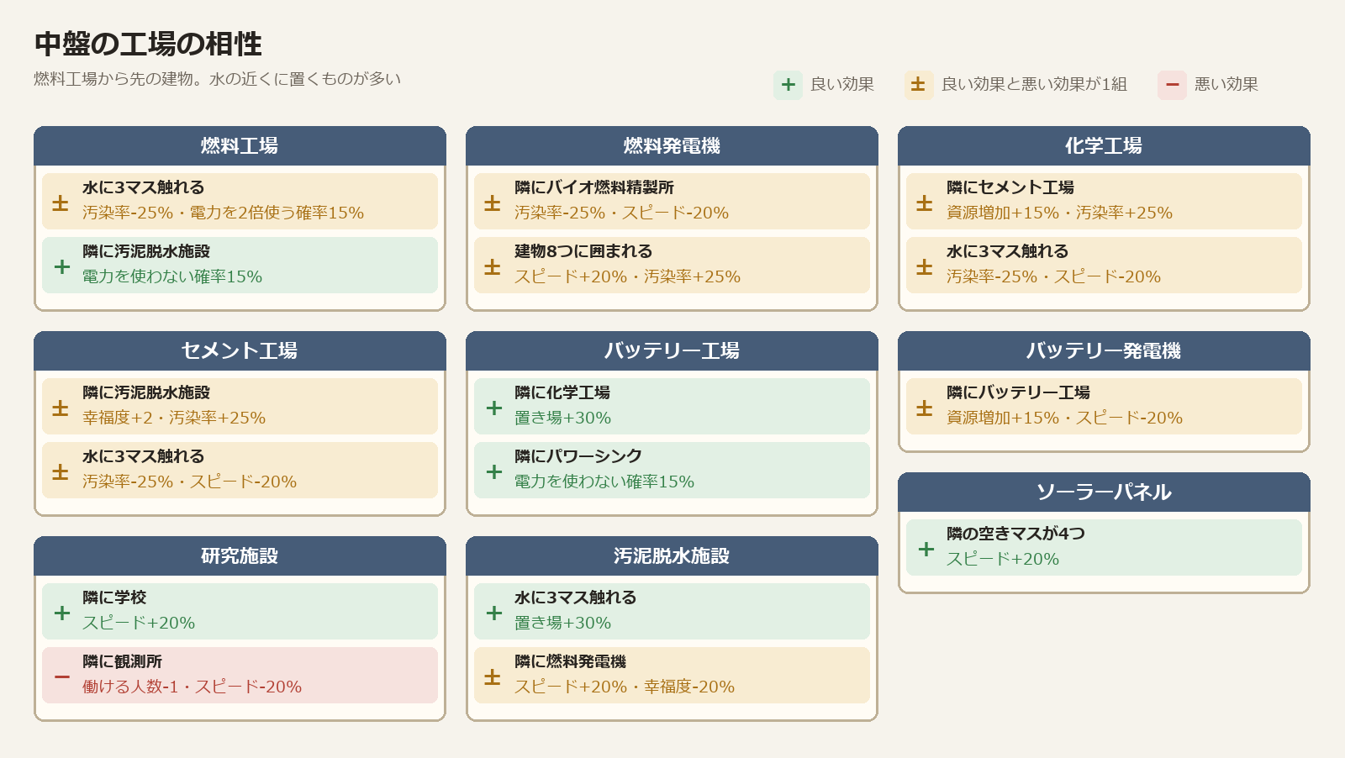
Task: Click the plus icon beside 水に3マス触れる in the 汚泥脱水施設 card
Action: coord(494,613)
